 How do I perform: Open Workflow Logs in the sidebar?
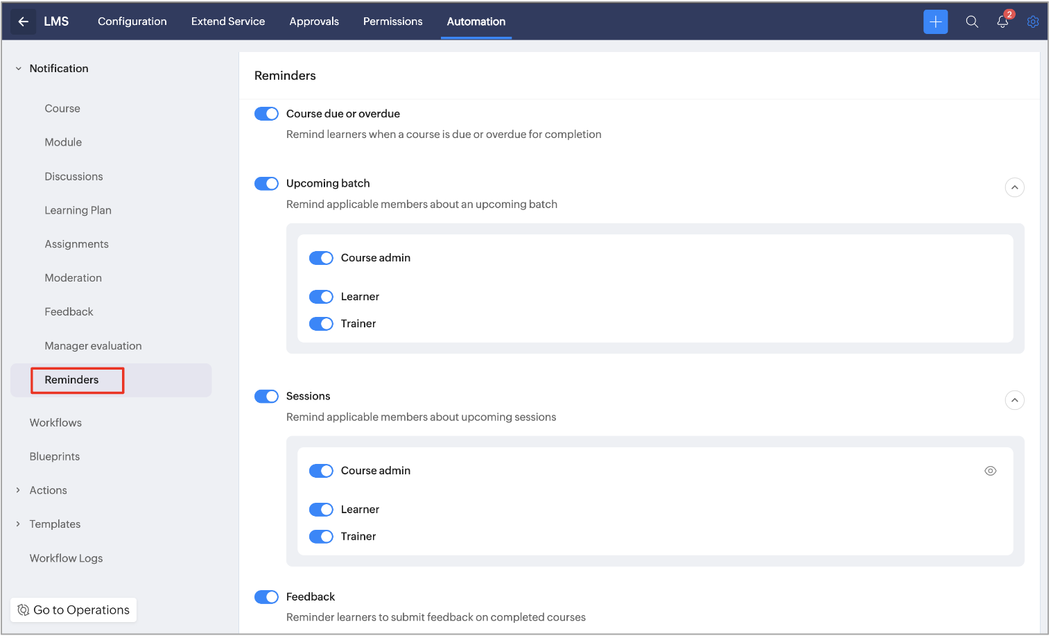[x=66, y=558]
